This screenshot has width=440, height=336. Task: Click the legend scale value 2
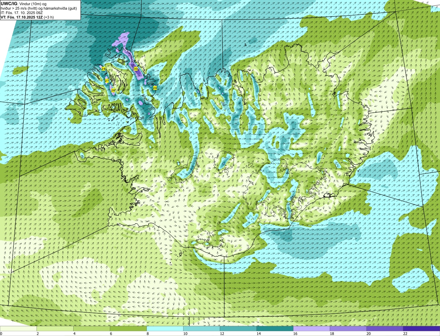pos(37,334)
